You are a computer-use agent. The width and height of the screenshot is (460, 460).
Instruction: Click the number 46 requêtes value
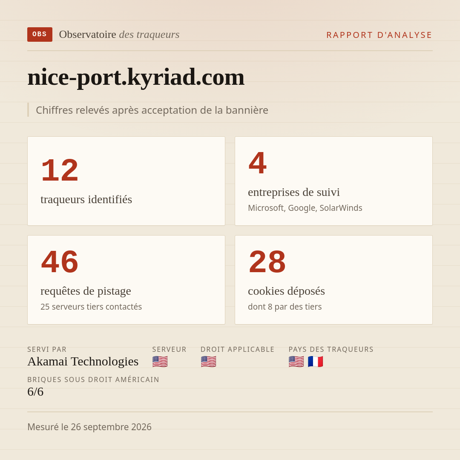point(60,262)
